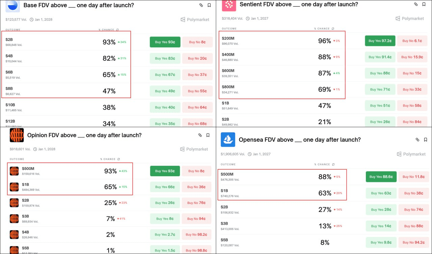Image resolution: width=432 pixels, height=254 pixels.
Task: Buy Yes 97.2¢ on Sentient $200M
Action: (x=380, y=41)
